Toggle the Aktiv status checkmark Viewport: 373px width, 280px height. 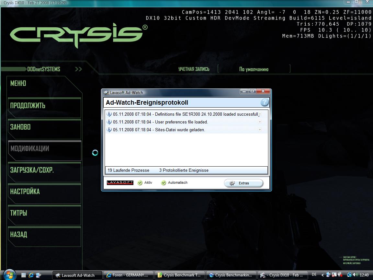(x=140, y=183)
